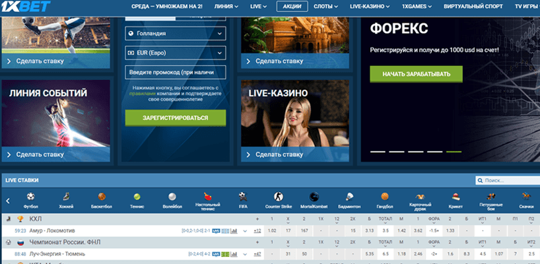This screenshot has height=264, width=540.
Task: Click Сделать ставку under LIVE-КАЗИНО card
Action: coord(295,154)
